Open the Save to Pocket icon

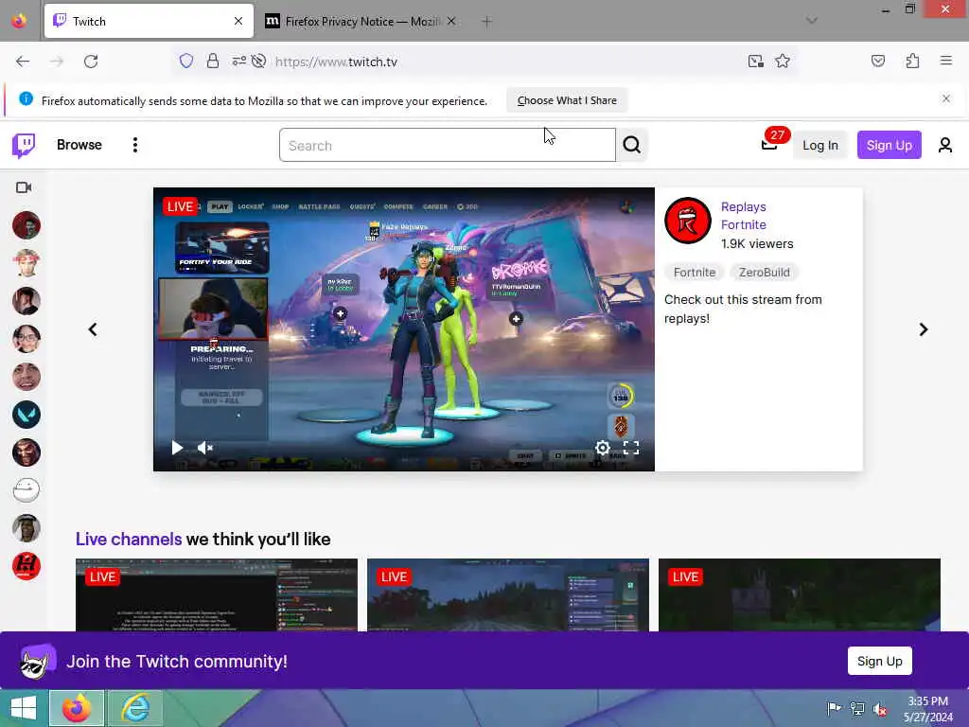tap(878, 62)
